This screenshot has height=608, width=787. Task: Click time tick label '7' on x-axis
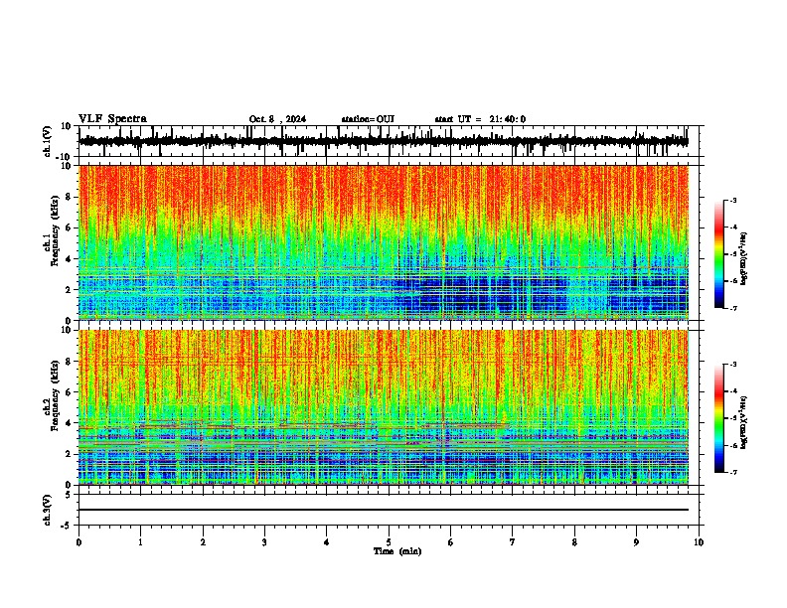click(513, 542)
